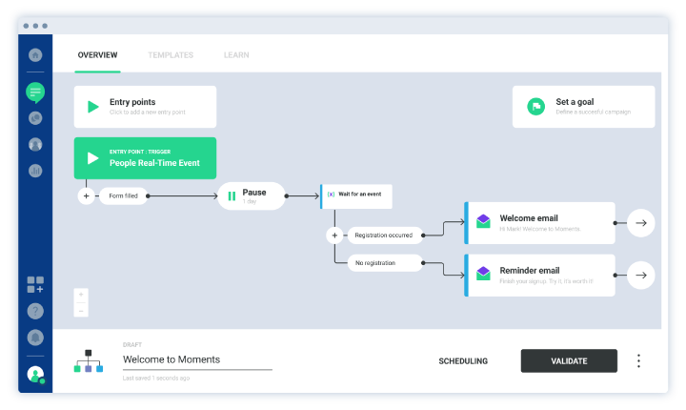Open the Scheduling link
The width and height of the screenshot is (686, 410).
click(x=463, y=361)
